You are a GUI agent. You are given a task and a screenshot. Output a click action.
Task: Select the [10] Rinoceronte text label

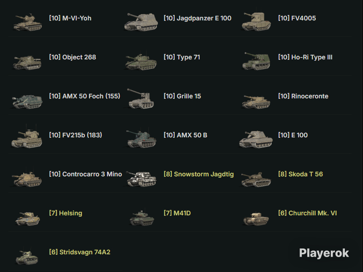tap(303, 96)
